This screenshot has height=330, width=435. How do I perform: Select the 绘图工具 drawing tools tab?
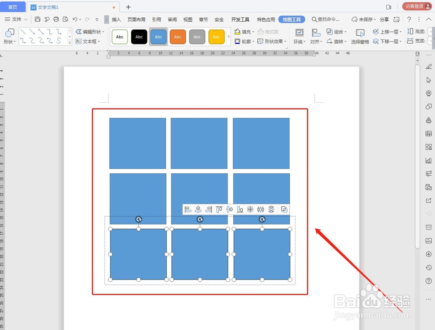point(291,20)
